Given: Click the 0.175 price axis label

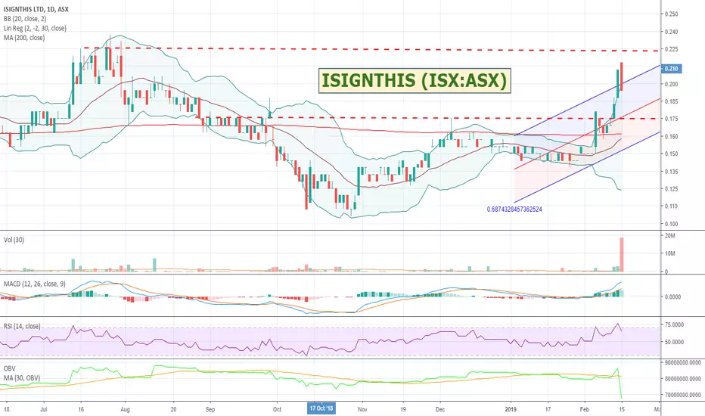Looking at the screenshot, I should (x=671, y=119).
